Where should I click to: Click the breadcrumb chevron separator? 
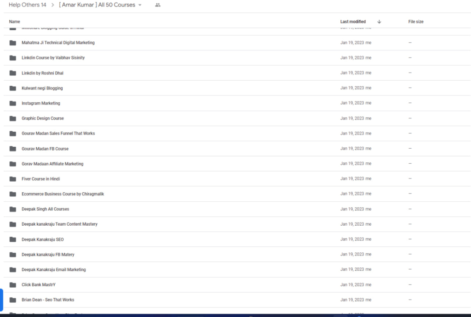[x=52, y=5]
